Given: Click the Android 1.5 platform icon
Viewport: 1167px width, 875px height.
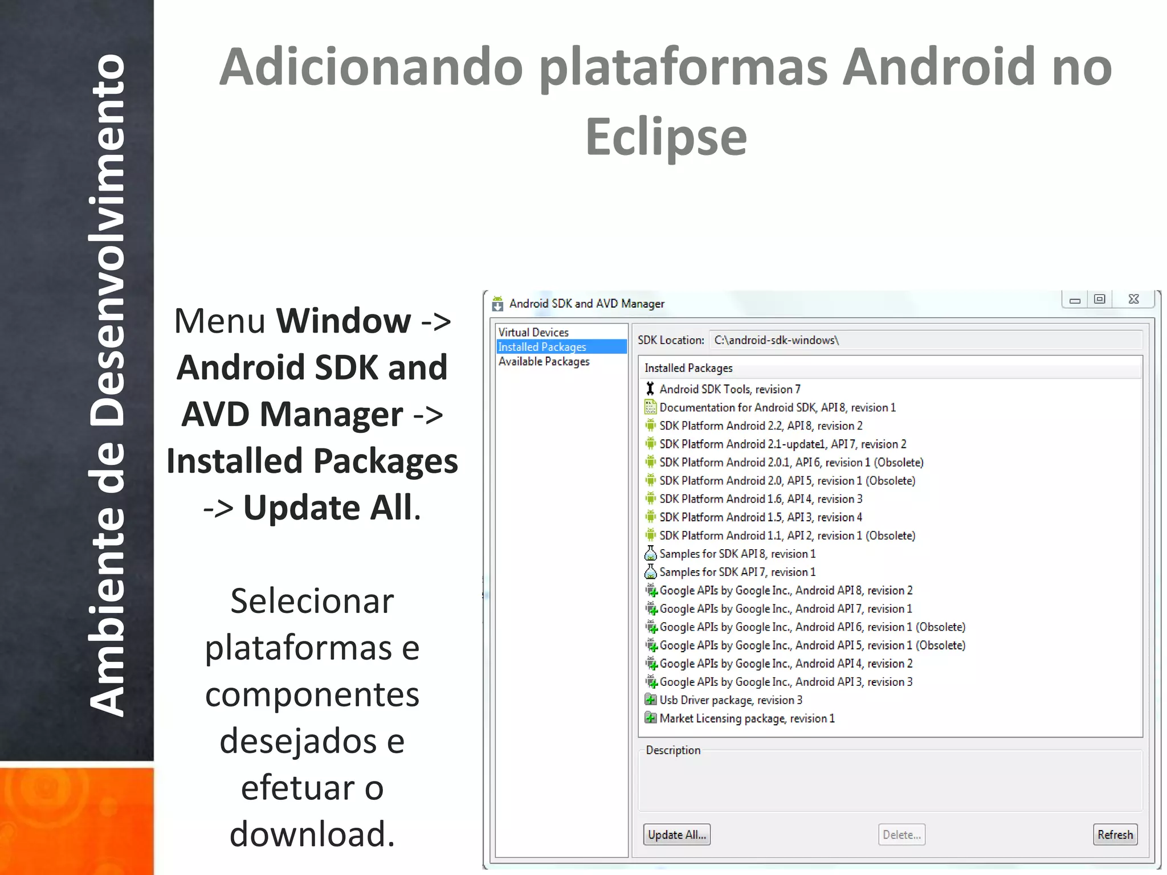Looking at the screenshot, I should click(x=650, y=517).
